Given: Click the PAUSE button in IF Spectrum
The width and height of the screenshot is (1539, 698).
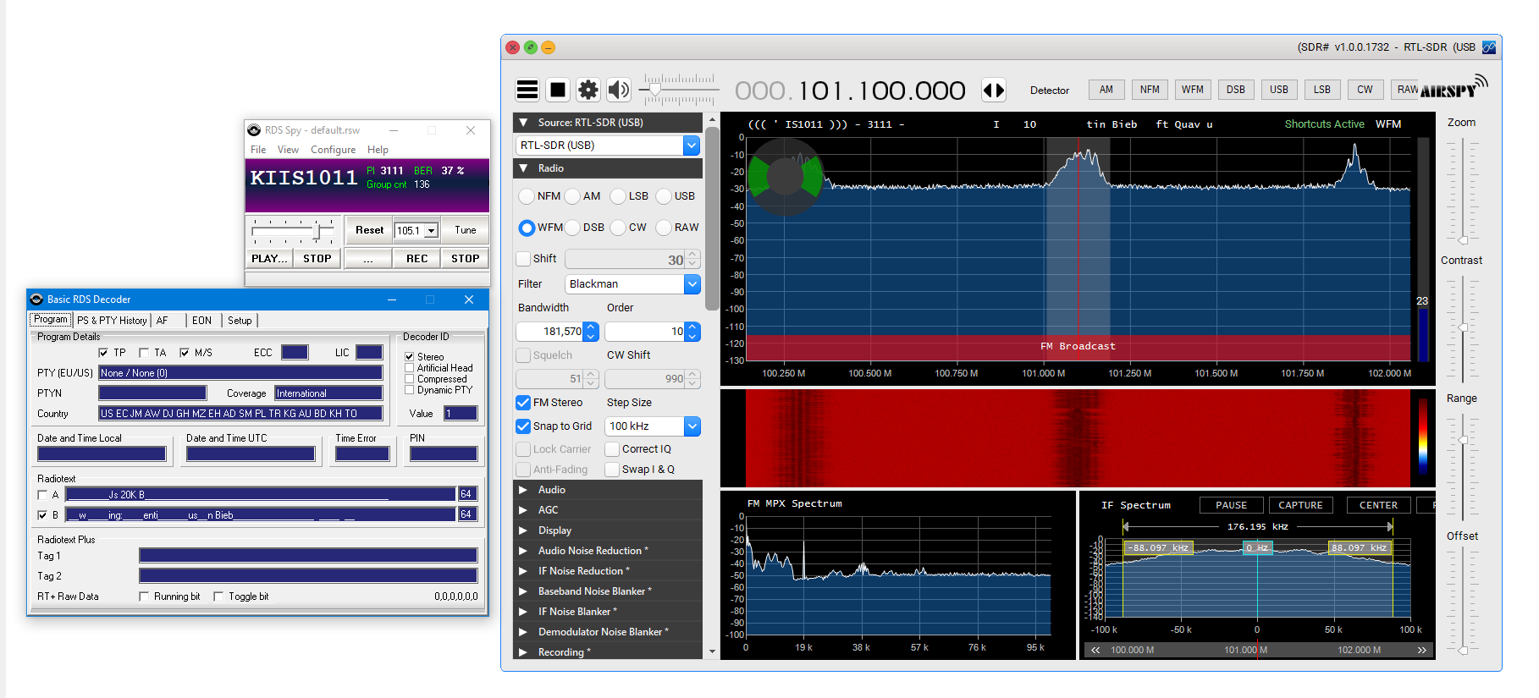Looking at the screenshot, I should point(1231,505).
